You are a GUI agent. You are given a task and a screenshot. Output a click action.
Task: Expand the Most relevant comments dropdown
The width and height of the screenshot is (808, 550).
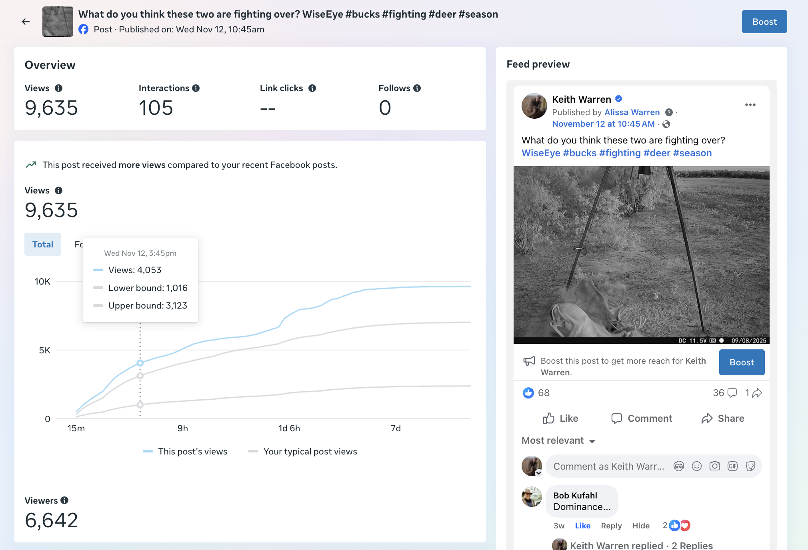point(558,440)
